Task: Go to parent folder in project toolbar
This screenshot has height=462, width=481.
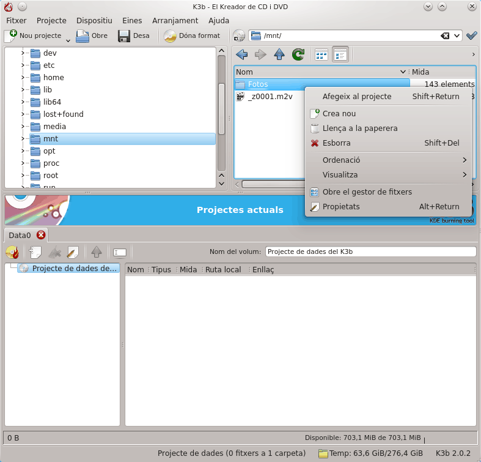Action: 97,251
